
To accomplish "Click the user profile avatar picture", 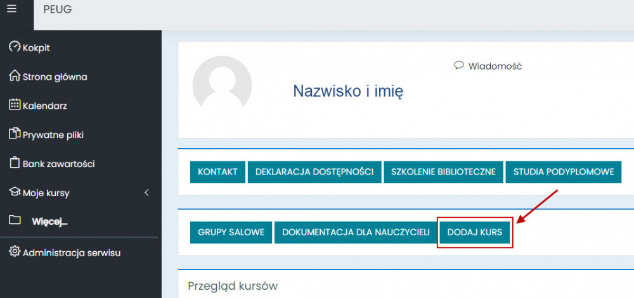I will click(222, 85).
